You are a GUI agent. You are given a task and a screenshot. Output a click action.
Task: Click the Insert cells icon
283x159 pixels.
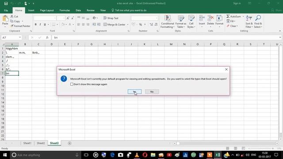click(202, 19)
